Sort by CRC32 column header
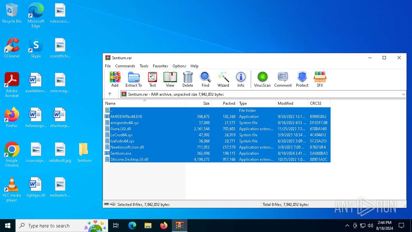Viewport: 412px width, 232px height. (x=319, y=103)
